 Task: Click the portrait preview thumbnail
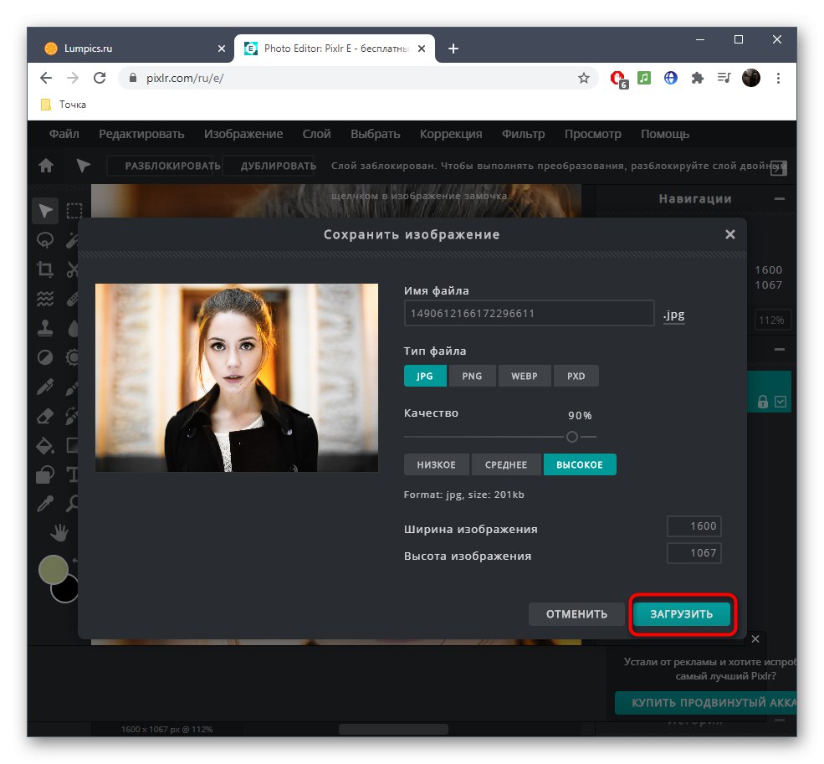coord(237,377)
